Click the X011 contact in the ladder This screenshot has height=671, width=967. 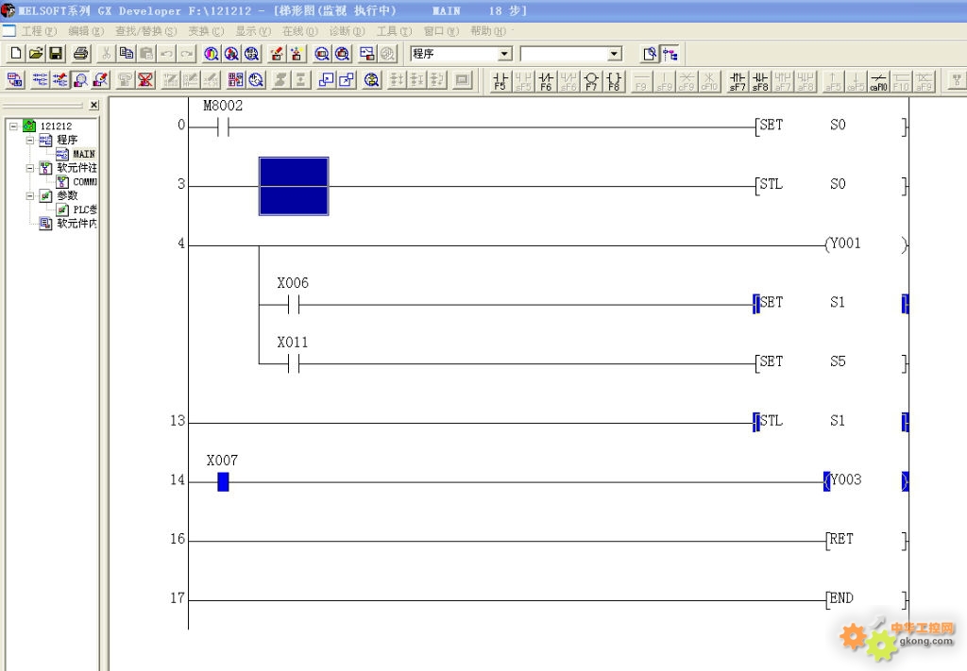click(x=294, y=364)
